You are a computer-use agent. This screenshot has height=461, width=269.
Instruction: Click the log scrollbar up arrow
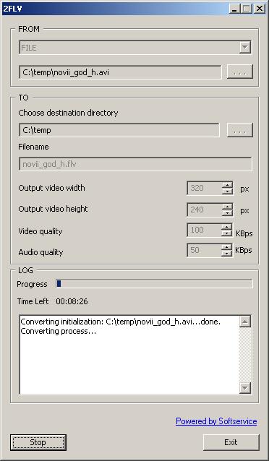245,322
